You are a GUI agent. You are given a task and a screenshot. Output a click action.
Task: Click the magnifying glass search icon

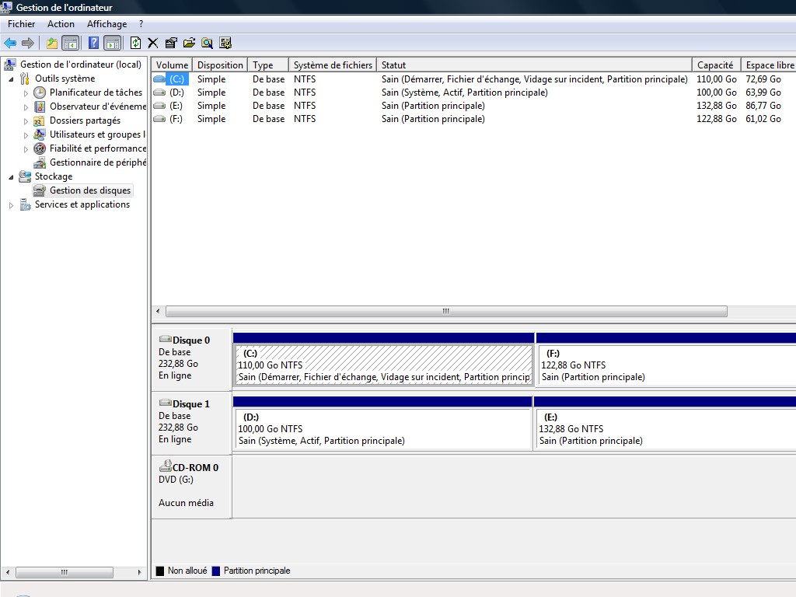(x=207, y=43)
